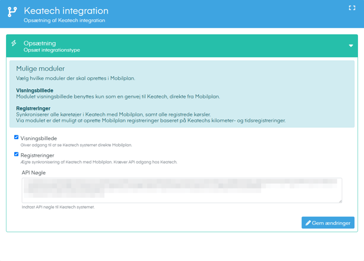
Task: Click the Visningsbillede checkbox label
Action: 39,139
